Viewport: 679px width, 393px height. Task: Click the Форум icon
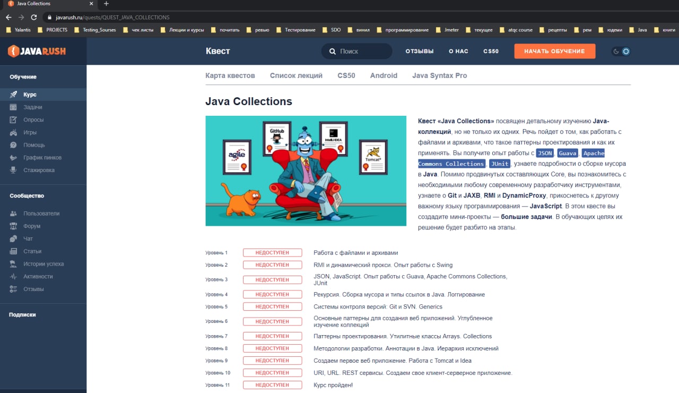pyautogui.click(x=13, y=226)
